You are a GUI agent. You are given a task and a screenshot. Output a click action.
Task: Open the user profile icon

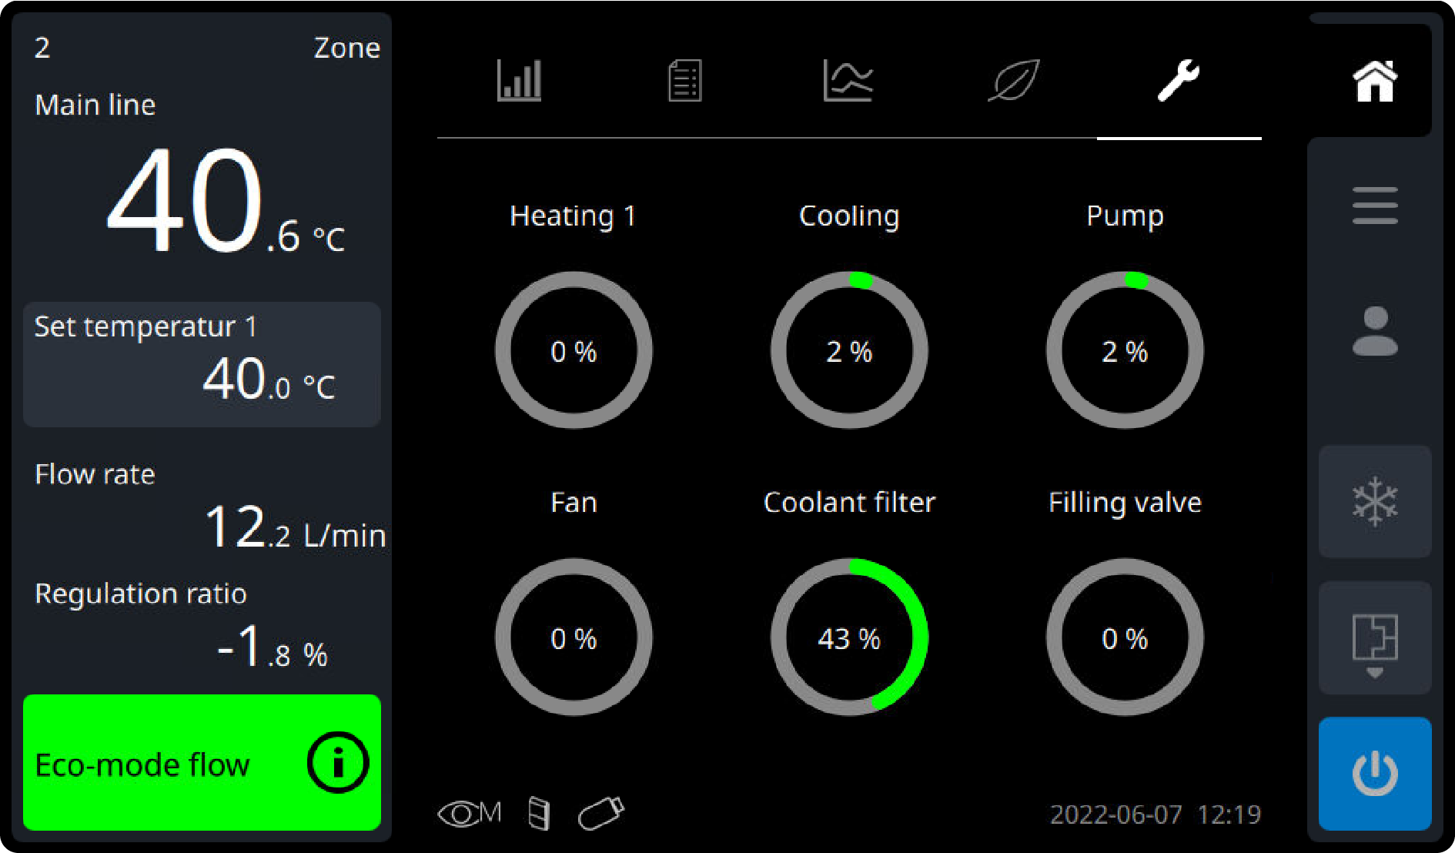(1374, 332)
